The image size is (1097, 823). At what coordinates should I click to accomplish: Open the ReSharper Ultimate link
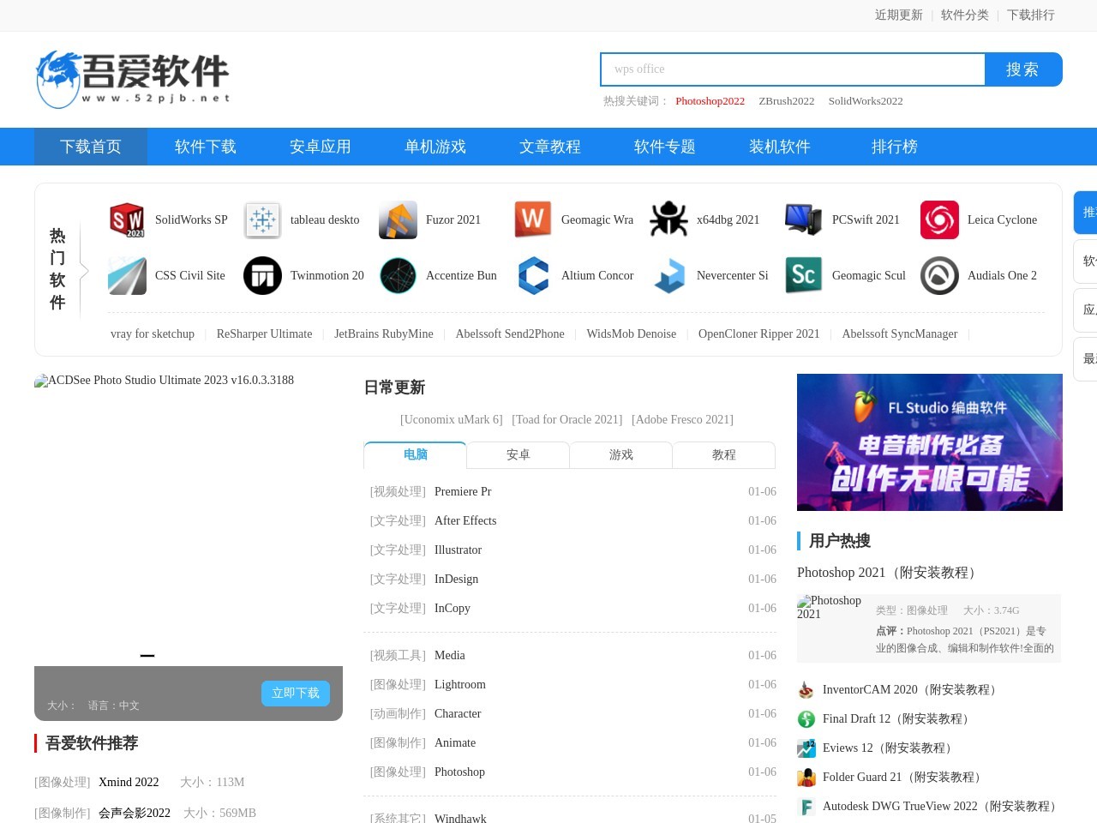point(264,334)
